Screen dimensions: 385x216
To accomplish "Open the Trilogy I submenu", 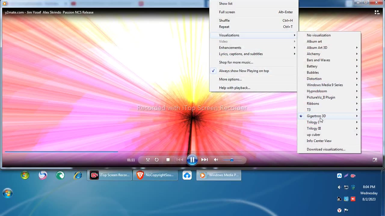I will (x=329, y=122).
